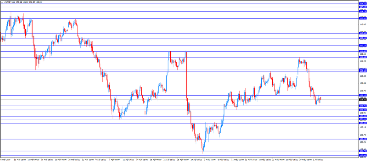Select the 105.43 price level label
This screenshot has width=367, height=162.
coord(363,155)
